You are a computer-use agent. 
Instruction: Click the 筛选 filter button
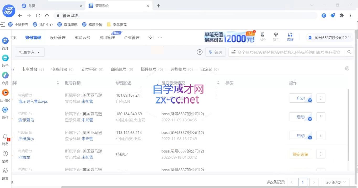[215, 52]
